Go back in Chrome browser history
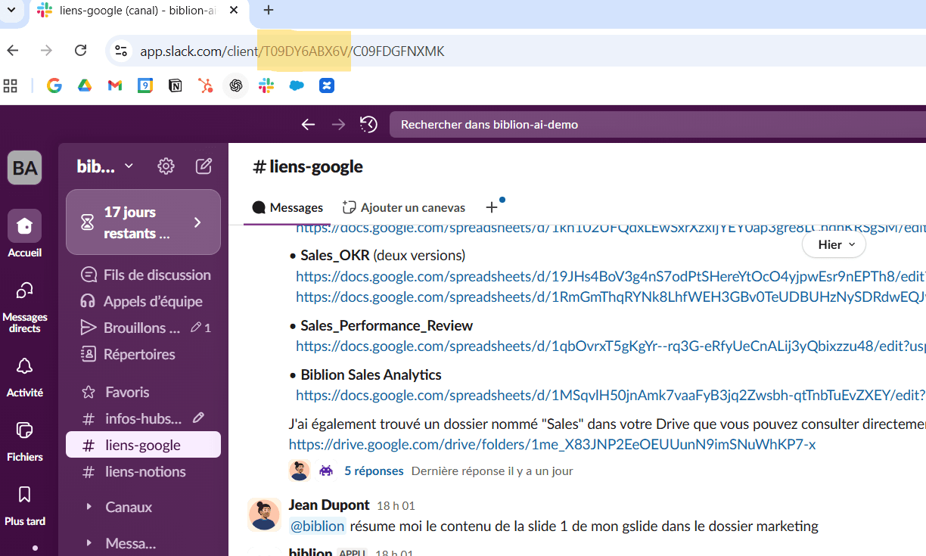 click(x=13, y=51)
